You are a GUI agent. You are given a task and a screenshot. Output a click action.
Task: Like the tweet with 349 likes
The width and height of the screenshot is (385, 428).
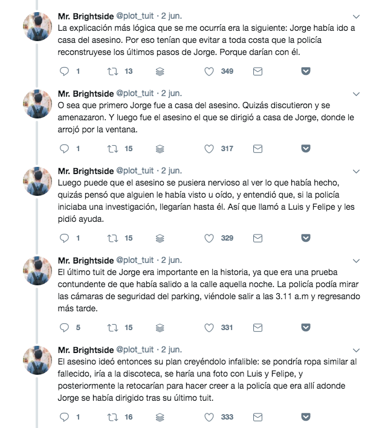coord(209,71)
